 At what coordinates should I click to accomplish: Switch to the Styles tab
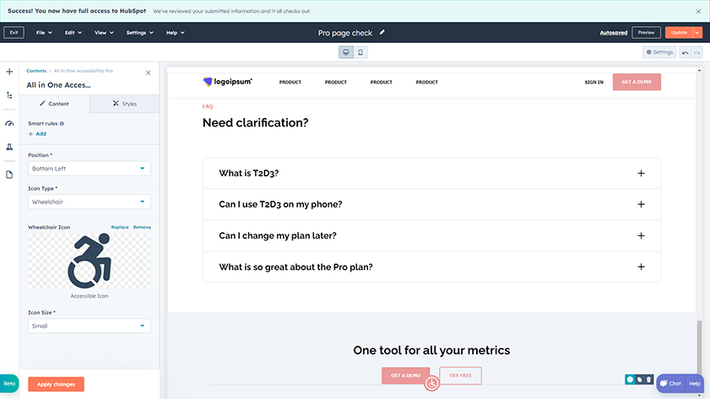[124, 104]
